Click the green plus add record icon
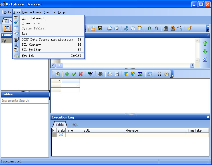The width and height of the screenshot is (212, 165). tap(67, 74)
